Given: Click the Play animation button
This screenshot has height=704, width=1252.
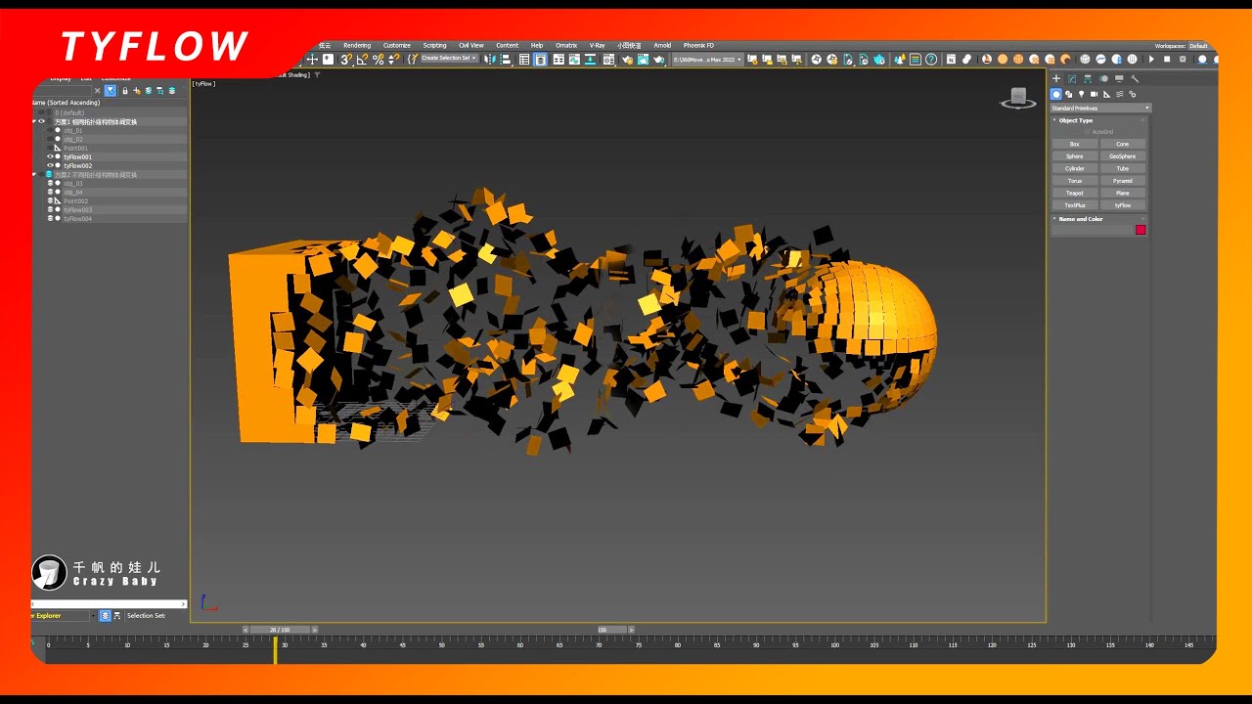Looking at the screenshot, I should (x=1151, y=59).
